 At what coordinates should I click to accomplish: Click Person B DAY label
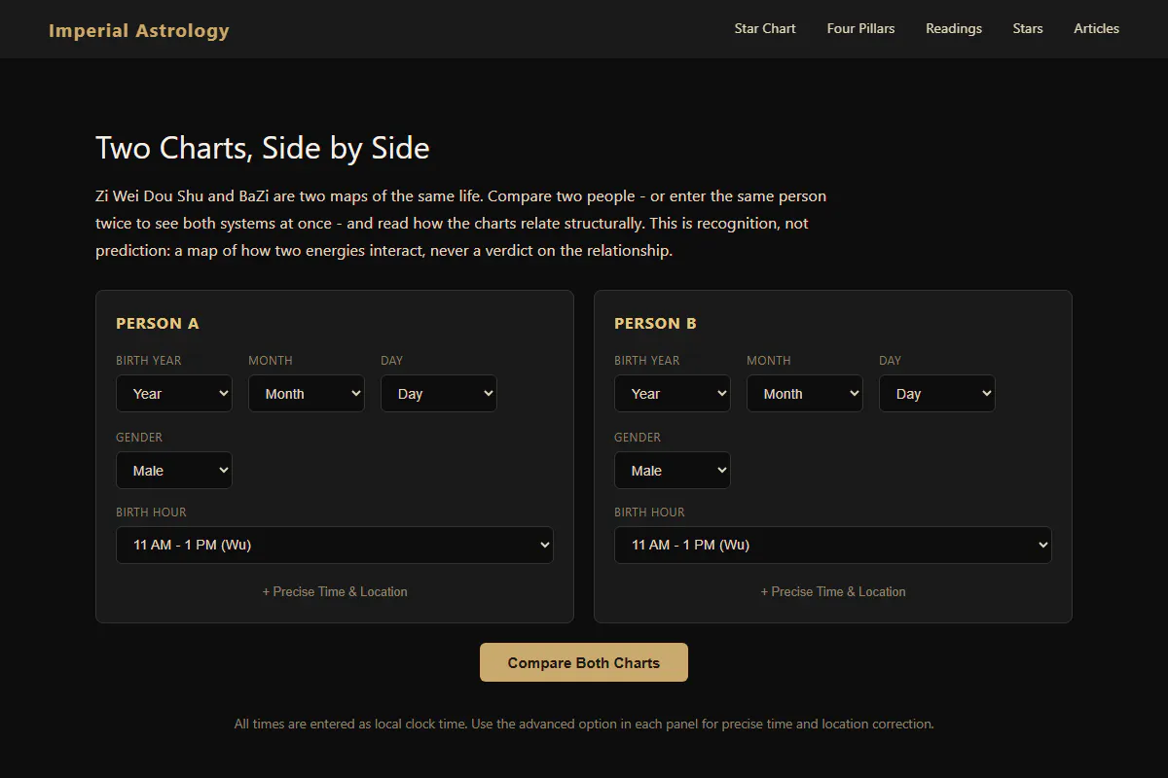coord(890,361)
